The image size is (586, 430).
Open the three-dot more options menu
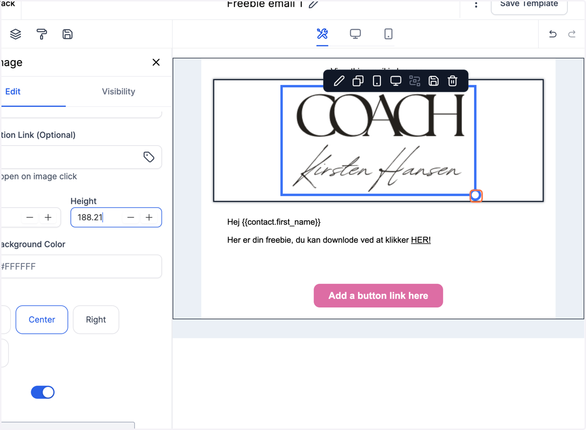pyautogui.click(x=476, y=4)
